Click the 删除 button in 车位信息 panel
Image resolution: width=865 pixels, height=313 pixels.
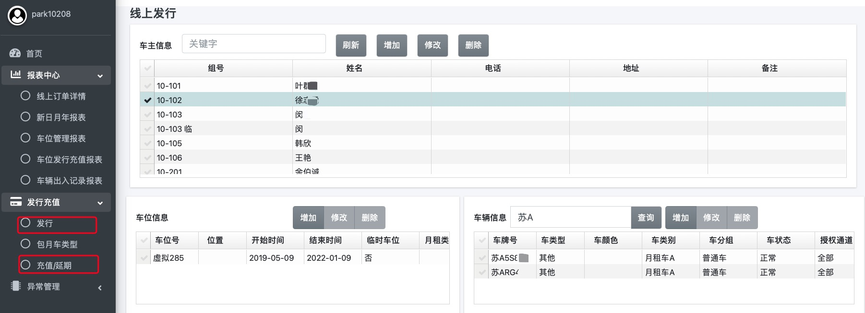click(x=369, y=218)
